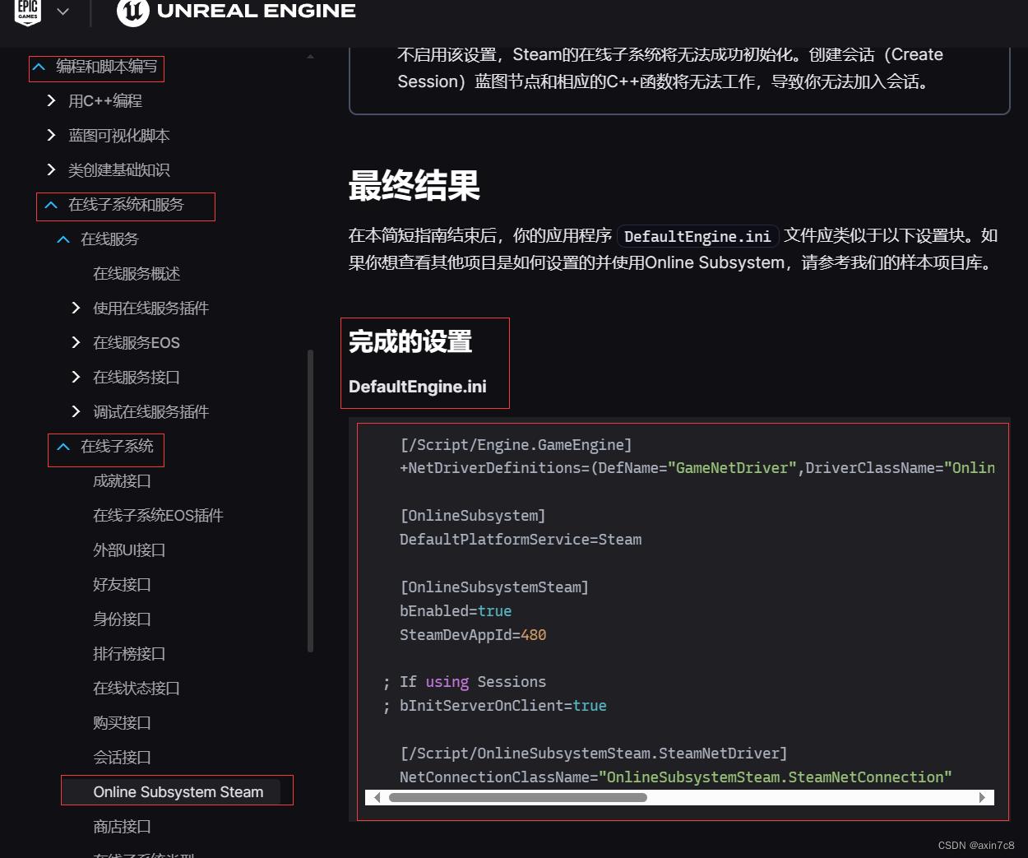Select the 在线子系统 tree item

pyautogui.click(x=117, y=447)
